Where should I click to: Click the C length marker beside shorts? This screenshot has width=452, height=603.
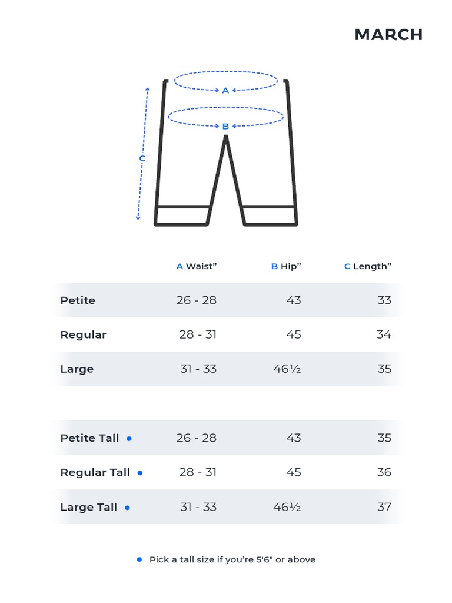pyautogui.click(x=142, y=158)
